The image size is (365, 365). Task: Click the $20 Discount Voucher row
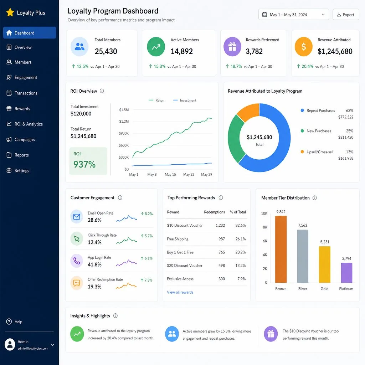206,265
